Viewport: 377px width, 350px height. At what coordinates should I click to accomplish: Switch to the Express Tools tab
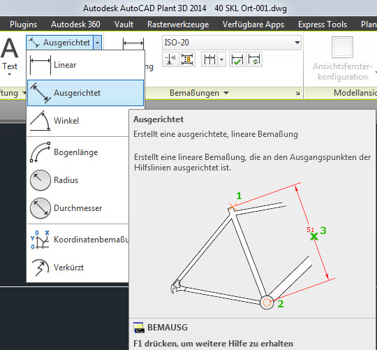point(323,24)
